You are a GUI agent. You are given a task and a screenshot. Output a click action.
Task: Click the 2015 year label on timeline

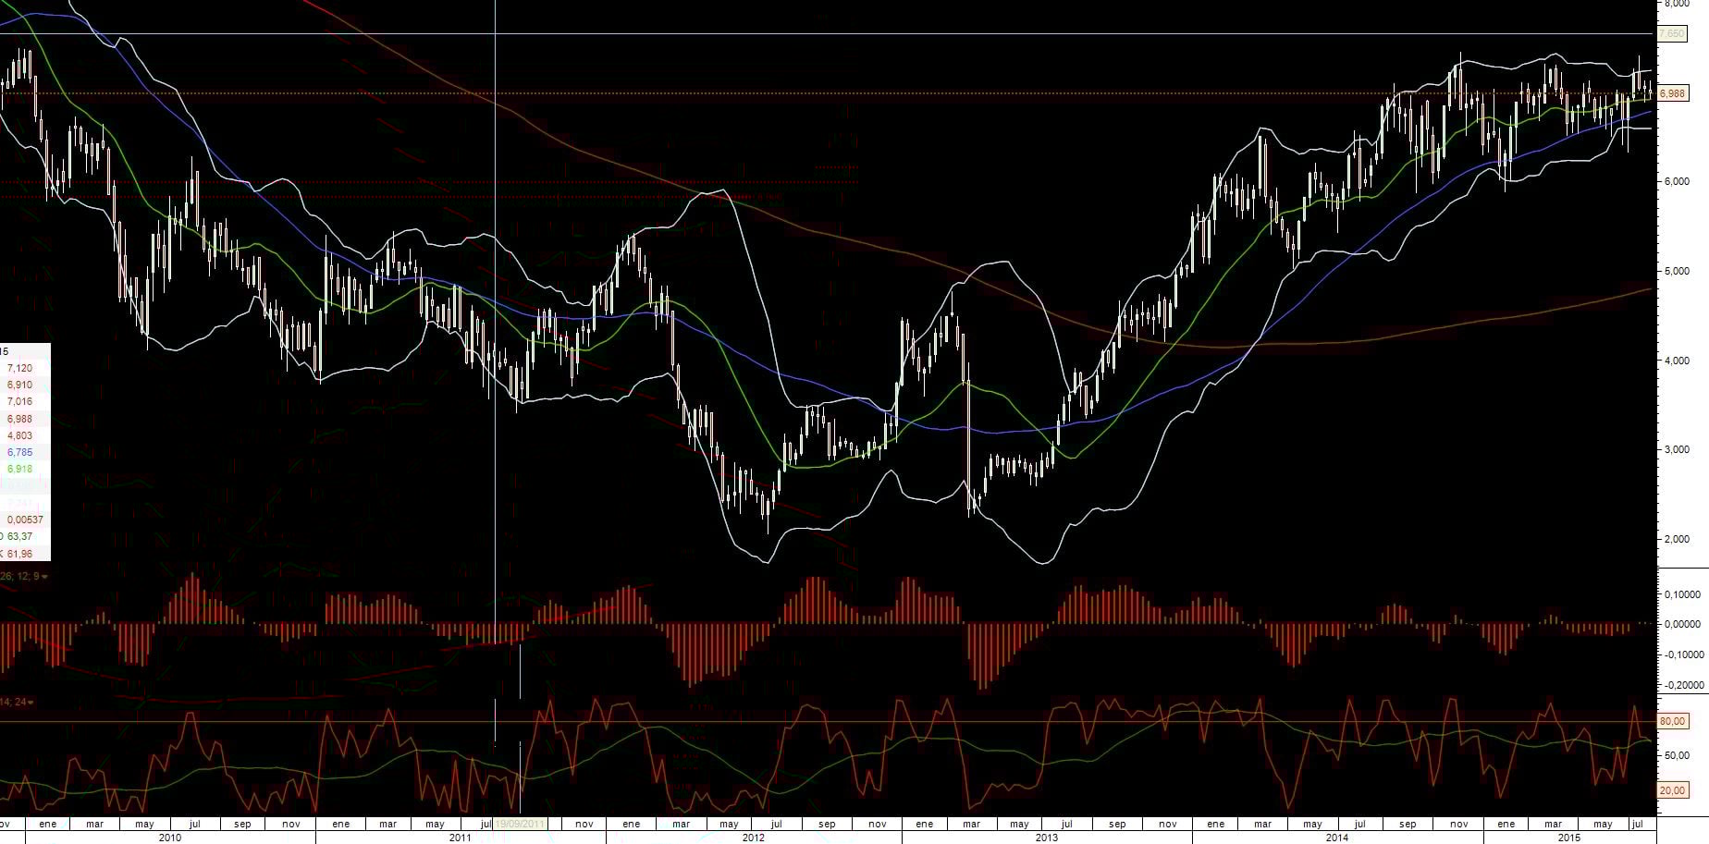pyautogui.click(x=1569, y=838)
